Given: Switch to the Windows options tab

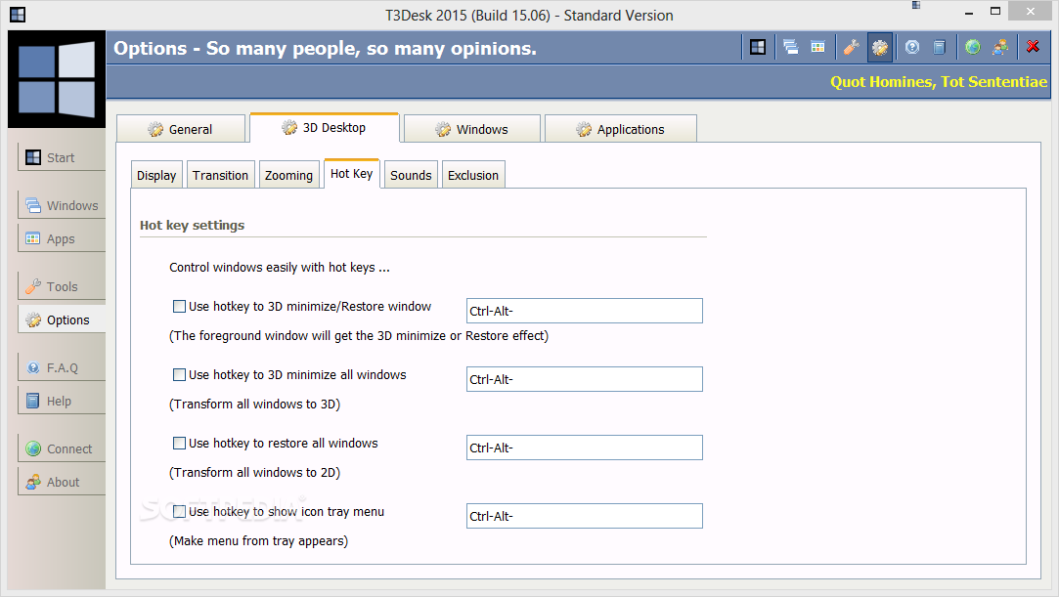Looking at the screenshot, I should click(472, 129).
